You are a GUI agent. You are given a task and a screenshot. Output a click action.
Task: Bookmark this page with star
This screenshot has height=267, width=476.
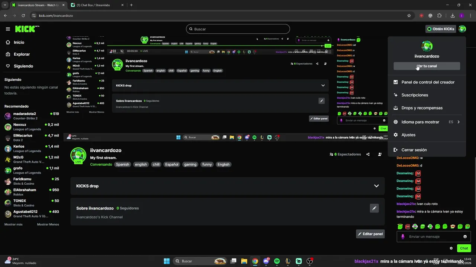[409, 16]
